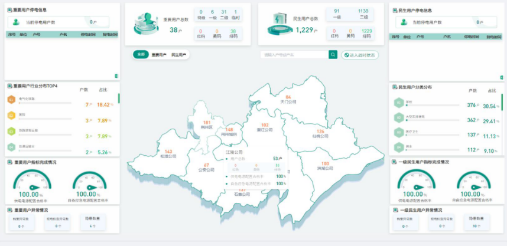This screenshot has height=246, width=507.
Task: Select 洪湖公司 region on the map
Action: coord(324,166)
